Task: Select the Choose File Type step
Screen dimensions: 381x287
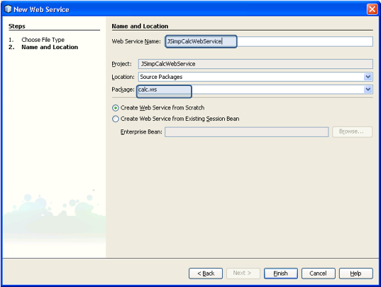Action: click(43, 40)
